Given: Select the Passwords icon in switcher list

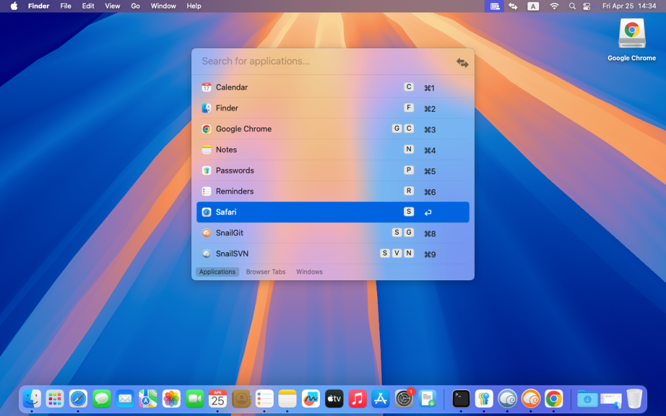Looking at the screenshot, I should coord(206,171).
